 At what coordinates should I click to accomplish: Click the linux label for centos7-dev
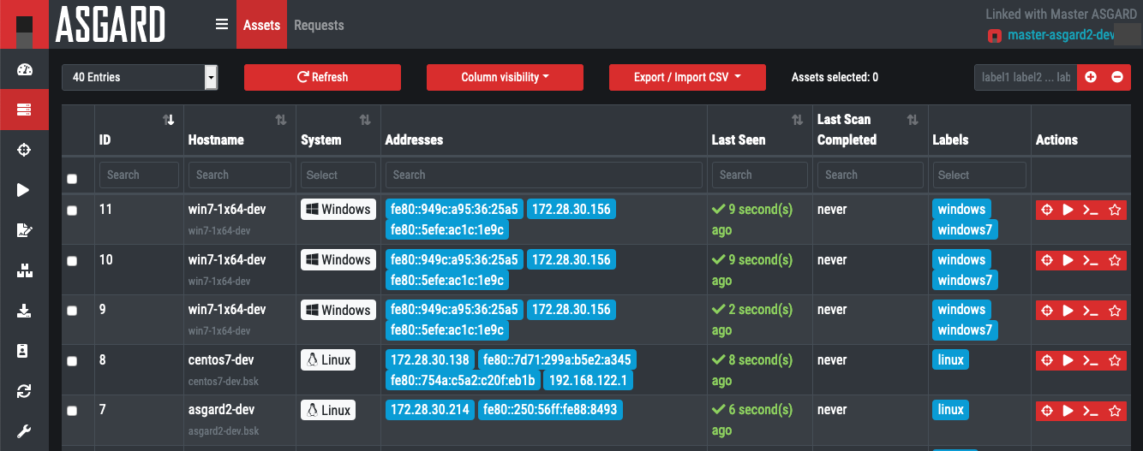coord(950,359)
